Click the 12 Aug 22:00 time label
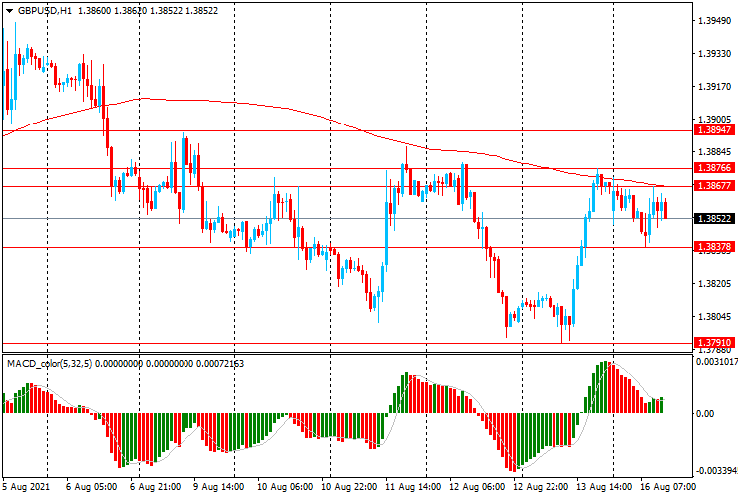Image resolution: width=738 pixels, height=498 pixels. [x=540, y=489]
